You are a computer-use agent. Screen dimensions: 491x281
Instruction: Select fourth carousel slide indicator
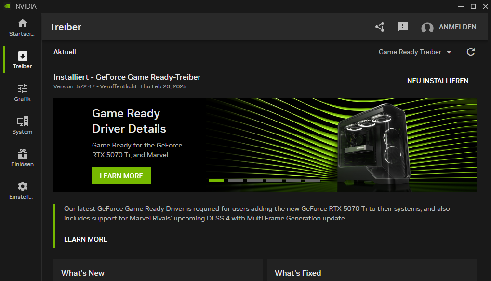pyautogui.click(x=274, y=181)
